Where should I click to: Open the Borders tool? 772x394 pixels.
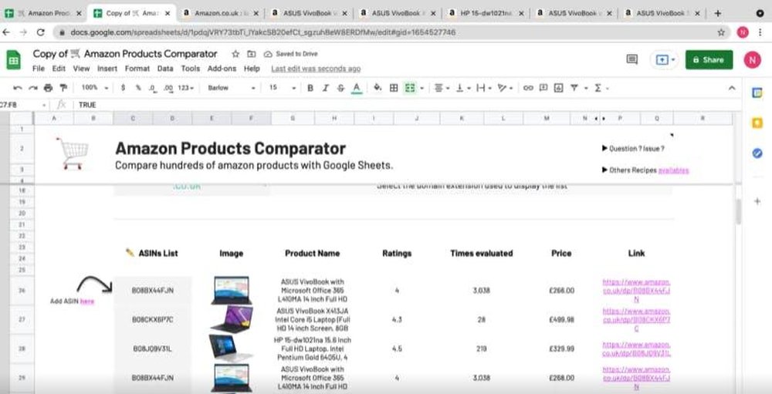click(394, 88)
